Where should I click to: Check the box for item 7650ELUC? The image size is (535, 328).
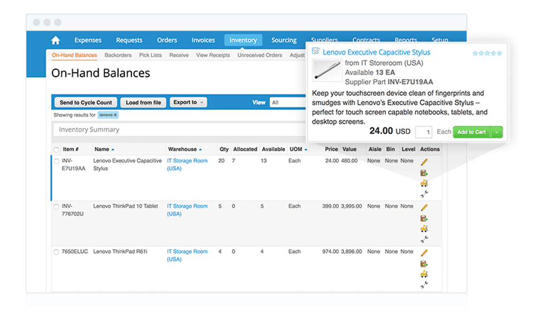[x=56, y=252]
